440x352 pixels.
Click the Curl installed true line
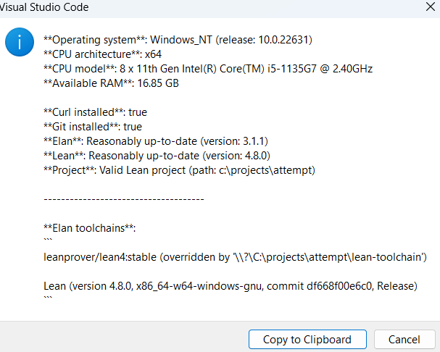(96, 112)
